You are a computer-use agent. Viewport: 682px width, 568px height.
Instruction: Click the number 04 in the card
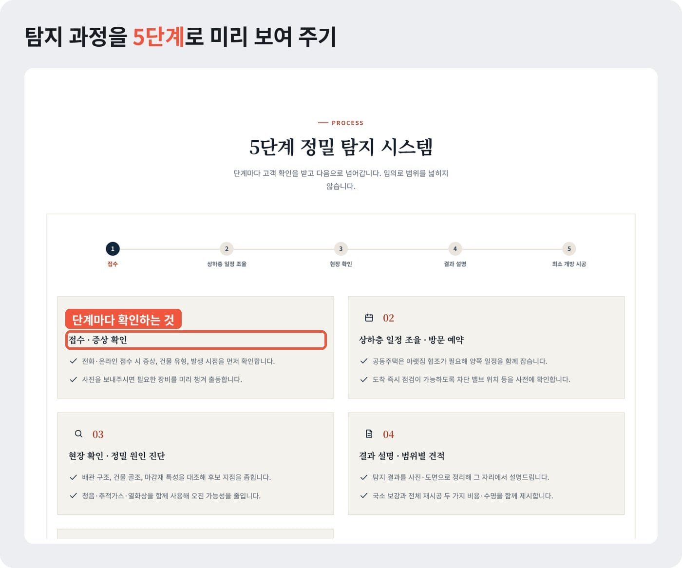click(388, 434)
